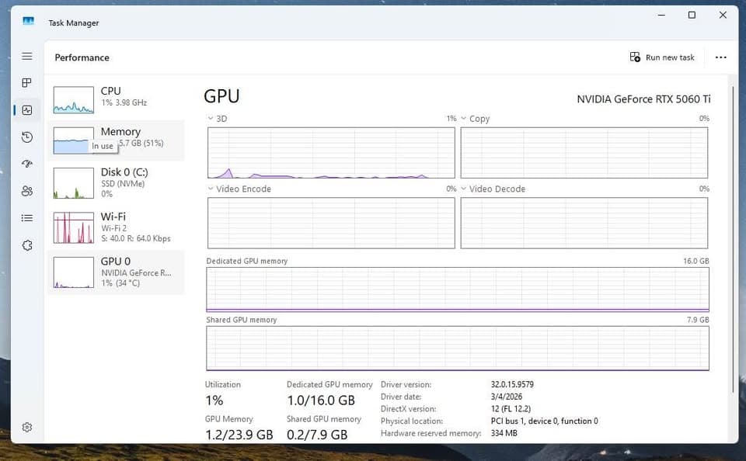This screenshot has height=461, width=746.
Task: Click the Wi-Fi throughput mini graph thumbnail
Action: pyautogui.click(x=73, y=227)
